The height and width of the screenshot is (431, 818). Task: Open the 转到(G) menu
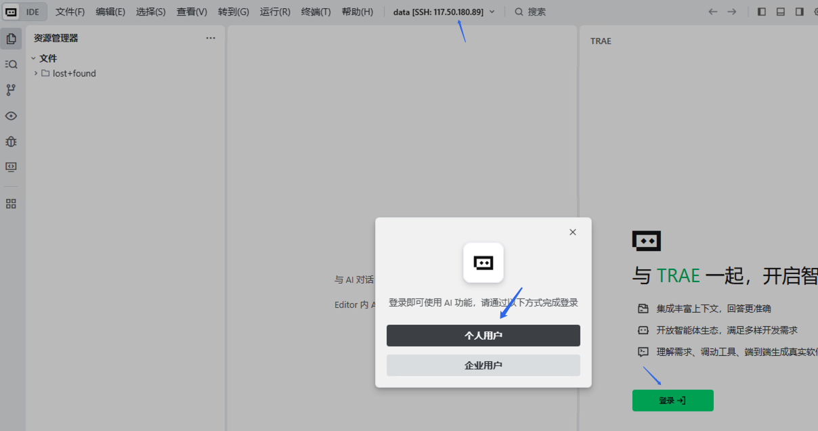pyautogui.click(x=234, y=12)
